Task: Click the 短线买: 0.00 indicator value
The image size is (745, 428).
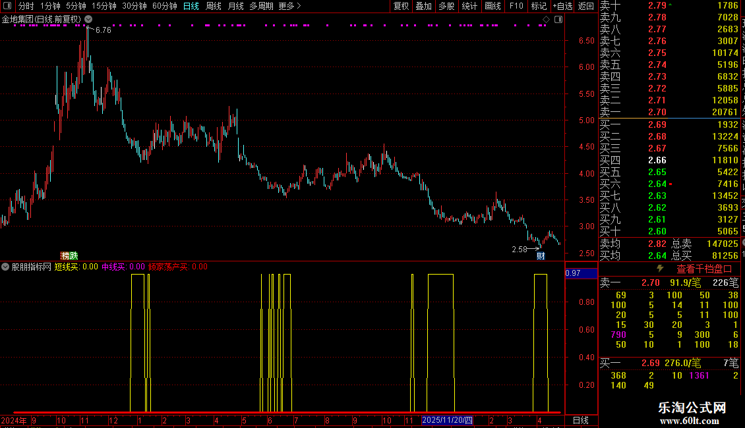Action: (76, 267)
